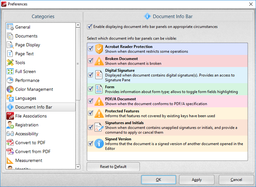Click the Color Management label
256x187 pixels.
[x=34, y=89]
